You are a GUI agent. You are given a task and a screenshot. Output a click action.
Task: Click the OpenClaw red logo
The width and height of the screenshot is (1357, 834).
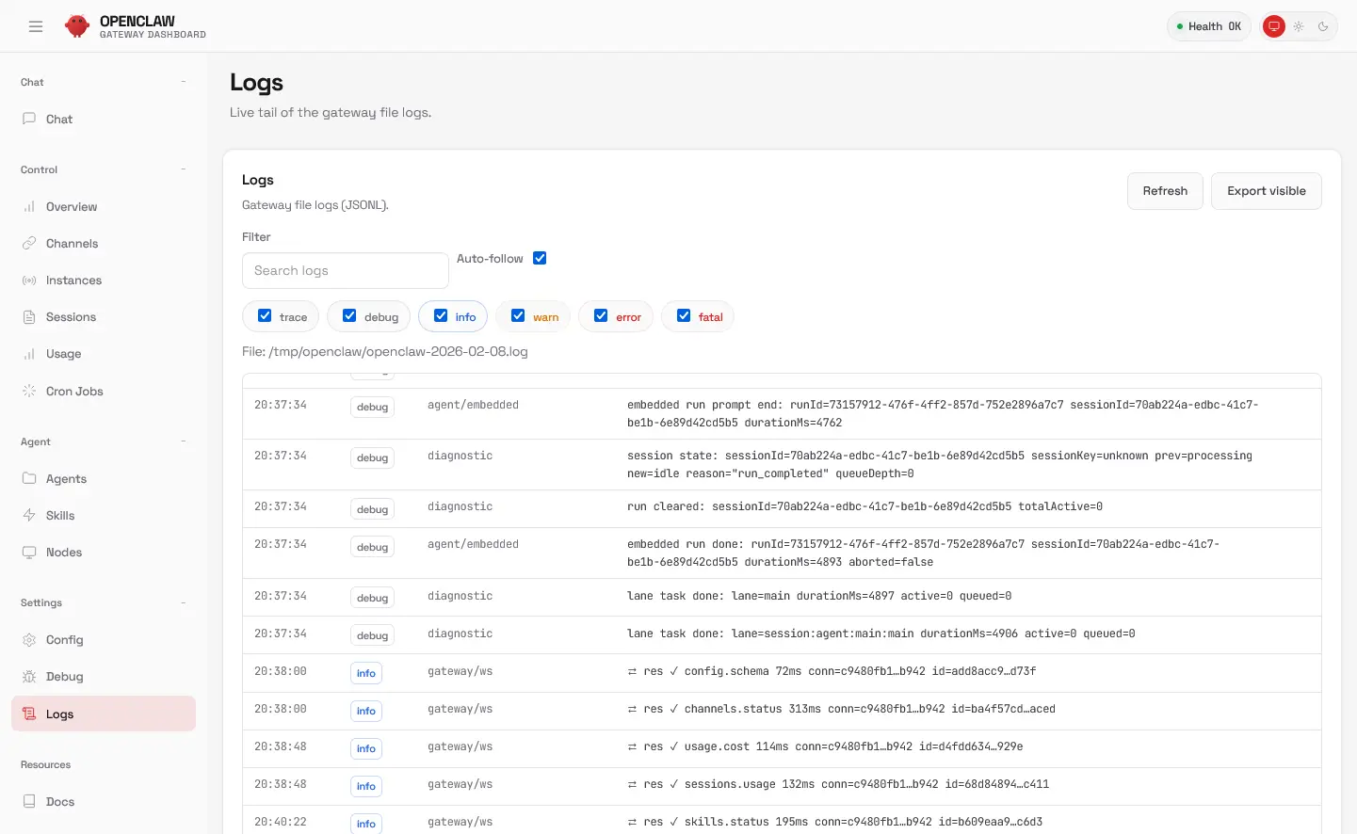(x=77, y=26)
